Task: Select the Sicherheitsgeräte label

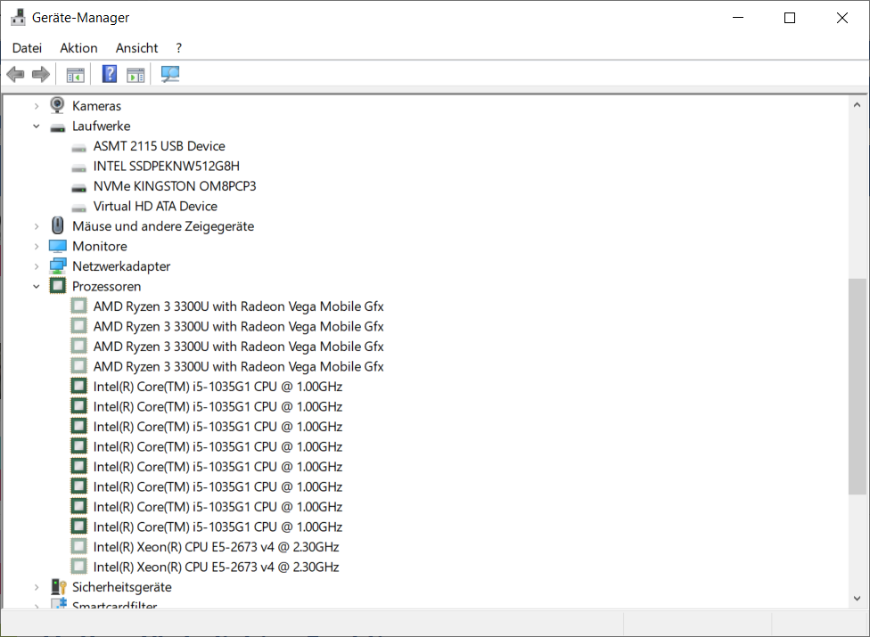Action: 122,586
